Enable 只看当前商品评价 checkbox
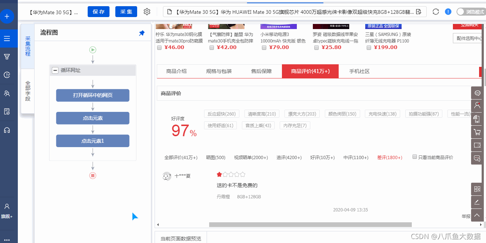 point(415,157)
